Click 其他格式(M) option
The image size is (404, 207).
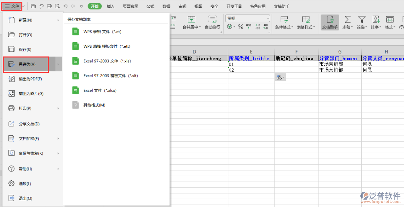(94, 105)
